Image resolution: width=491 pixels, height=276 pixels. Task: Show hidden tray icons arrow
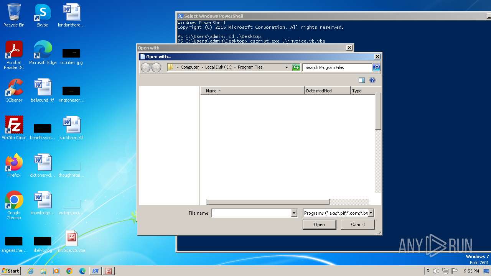(x=428, y=271)
